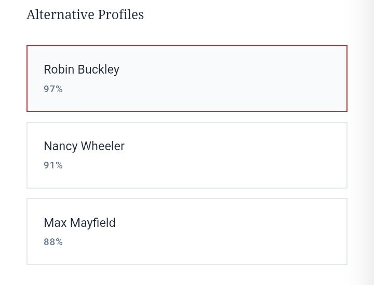Click the word Alternative in the heading
The height and width of the screenshot is (285, 374).
tap(61, 15)
